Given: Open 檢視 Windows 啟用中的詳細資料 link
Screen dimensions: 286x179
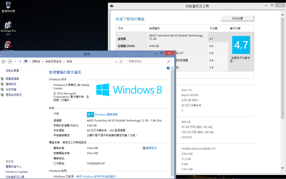Looking at the screenshot, I should pyautogui.click(x=96, y=176).
